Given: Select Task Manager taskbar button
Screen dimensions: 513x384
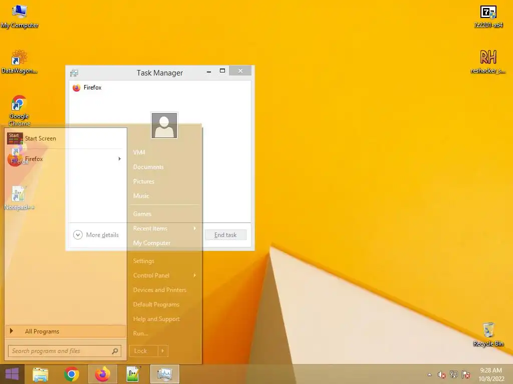Looking at the screenshot, I should tap(164, 374).
